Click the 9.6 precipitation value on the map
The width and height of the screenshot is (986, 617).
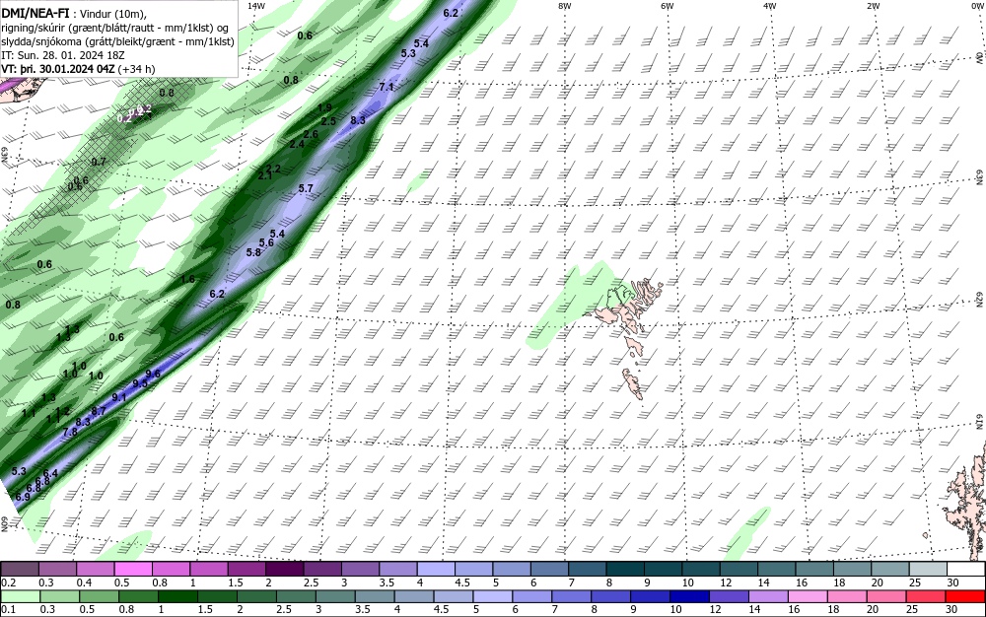(153, 374)
